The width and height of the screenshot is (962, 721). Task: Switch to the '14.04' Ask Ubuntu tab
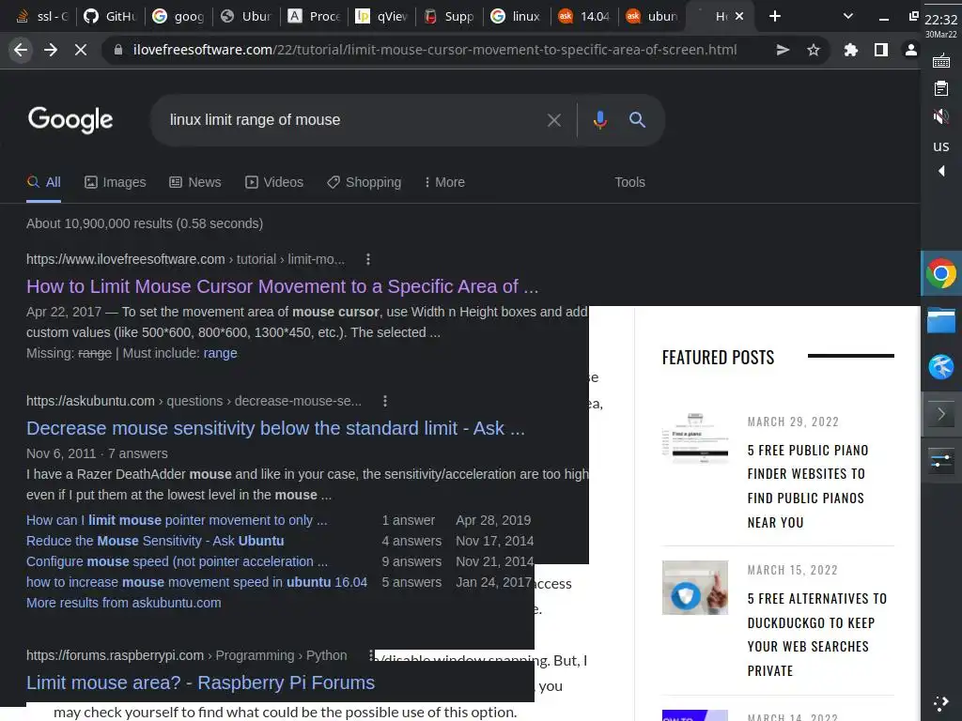(584, 17)
